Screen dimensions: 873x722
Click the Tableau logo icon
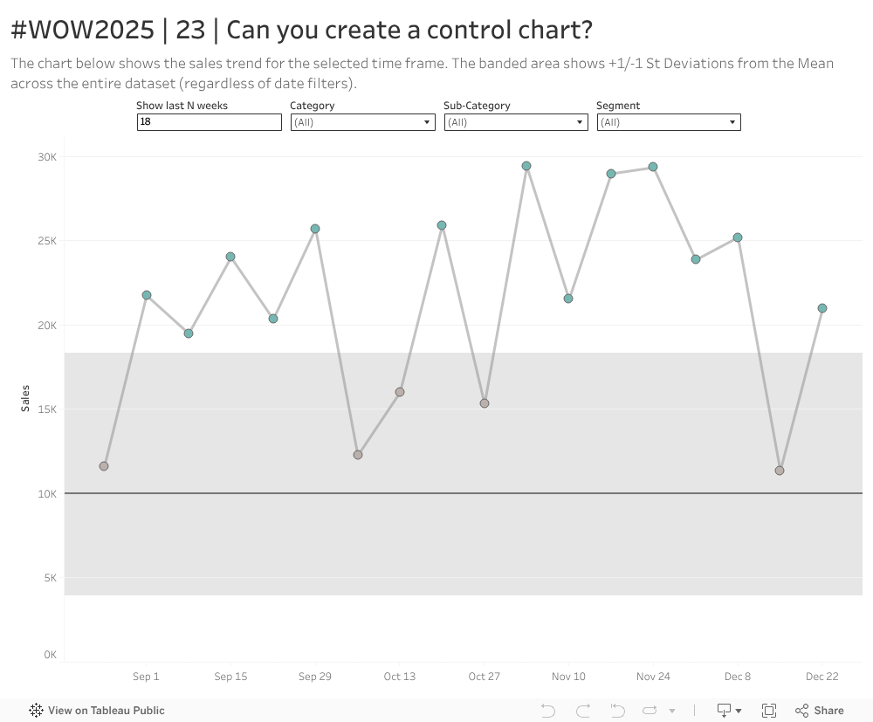37,711
